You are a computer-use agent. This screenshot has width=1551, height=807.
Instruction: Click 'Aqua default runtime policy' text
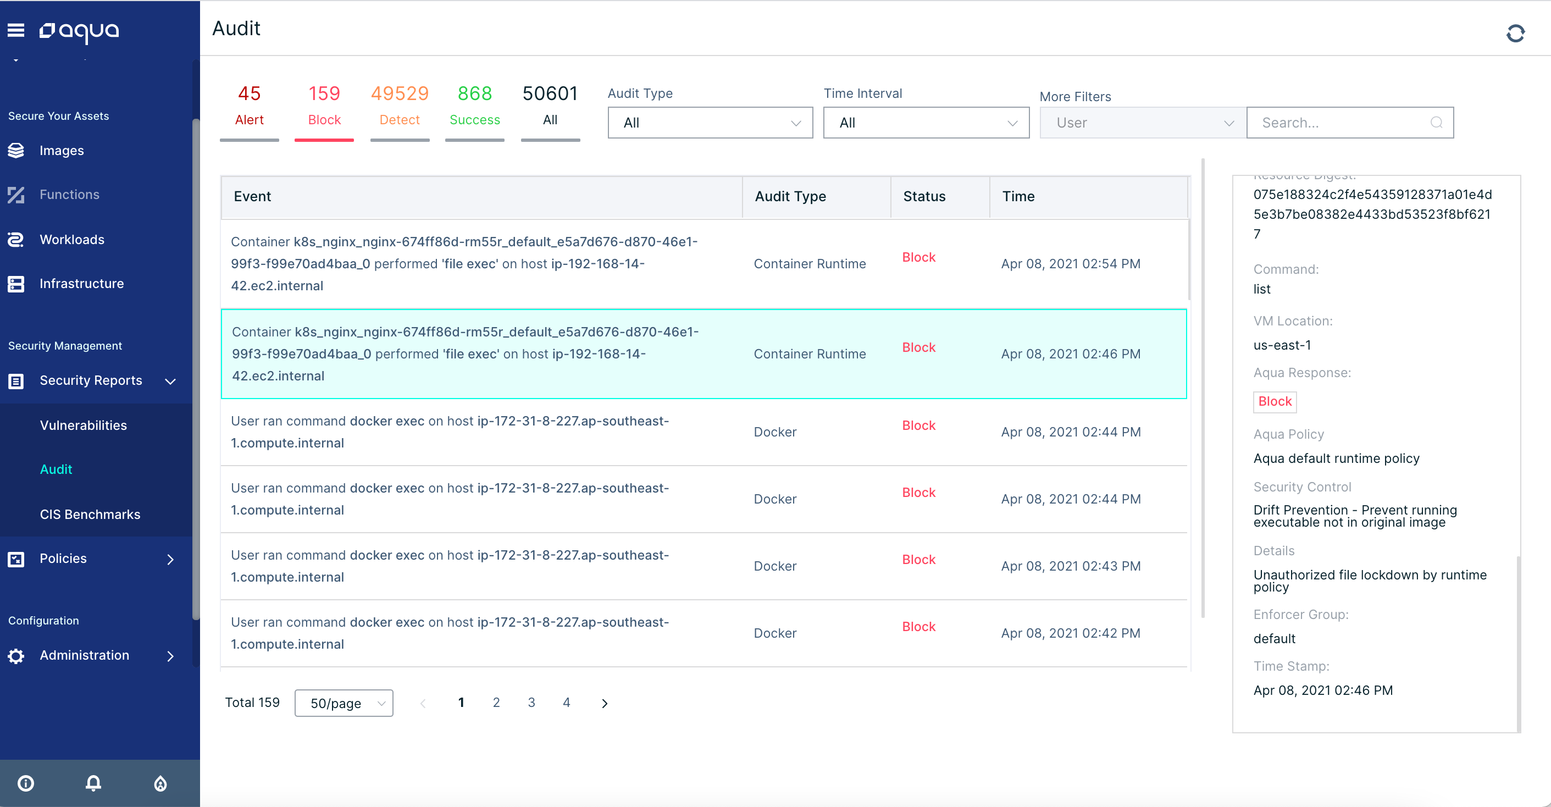(x=1336, y=459)
